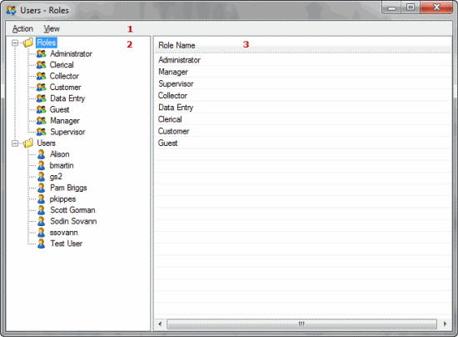Image resolution: width=458 pixels, height=337 pixels.
Task: Select the Users label in the tree
Action: click(x=46, y=143)
